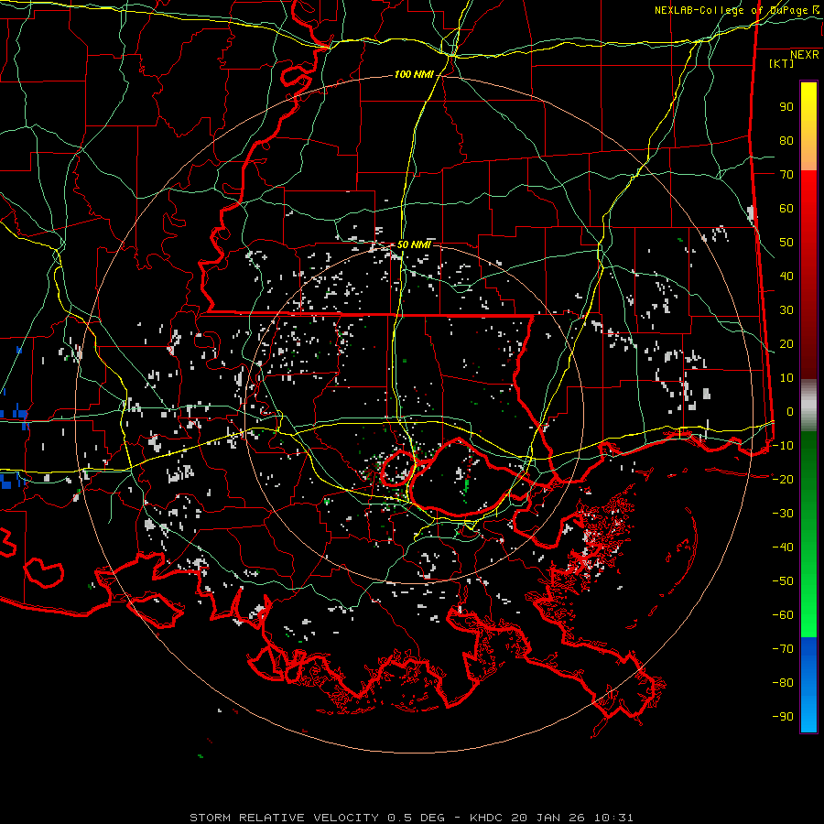
Task: Click the positive 80 scale value
Action: [786, 141]
